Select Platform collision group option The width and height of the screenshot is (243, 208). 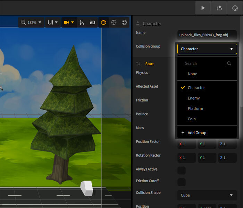point(195,109)
